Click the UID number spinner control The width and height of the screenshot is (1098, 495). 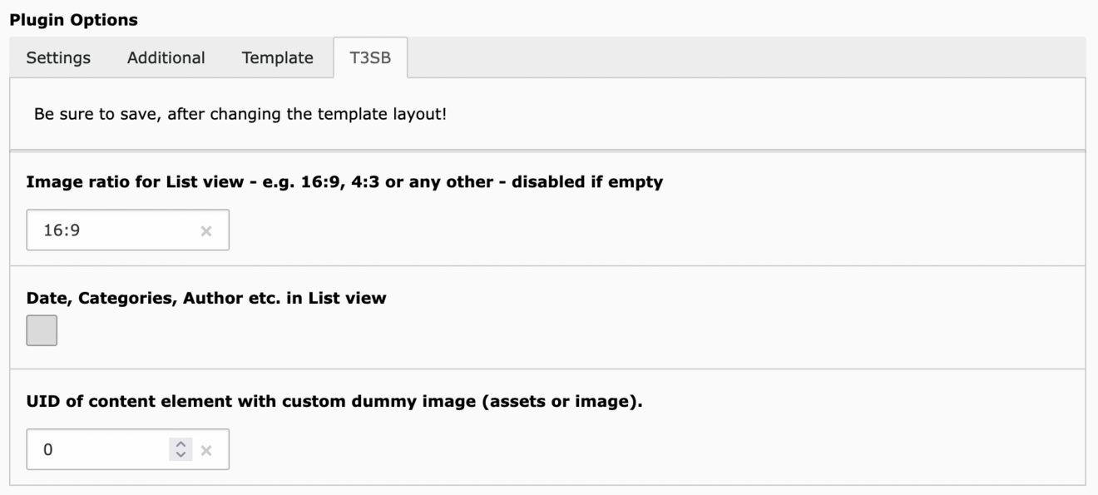pos(181,450)
